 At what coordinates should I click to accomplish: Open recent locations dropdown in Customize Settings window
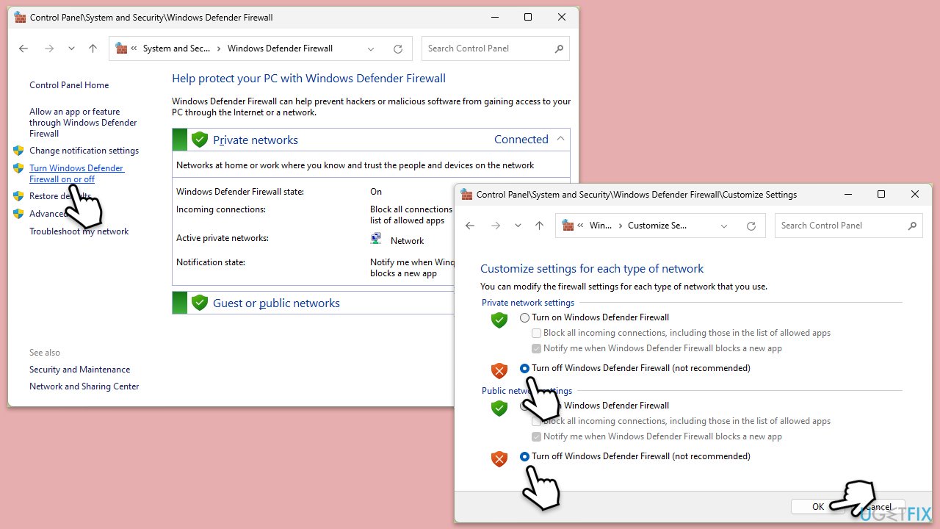[518, 226]
